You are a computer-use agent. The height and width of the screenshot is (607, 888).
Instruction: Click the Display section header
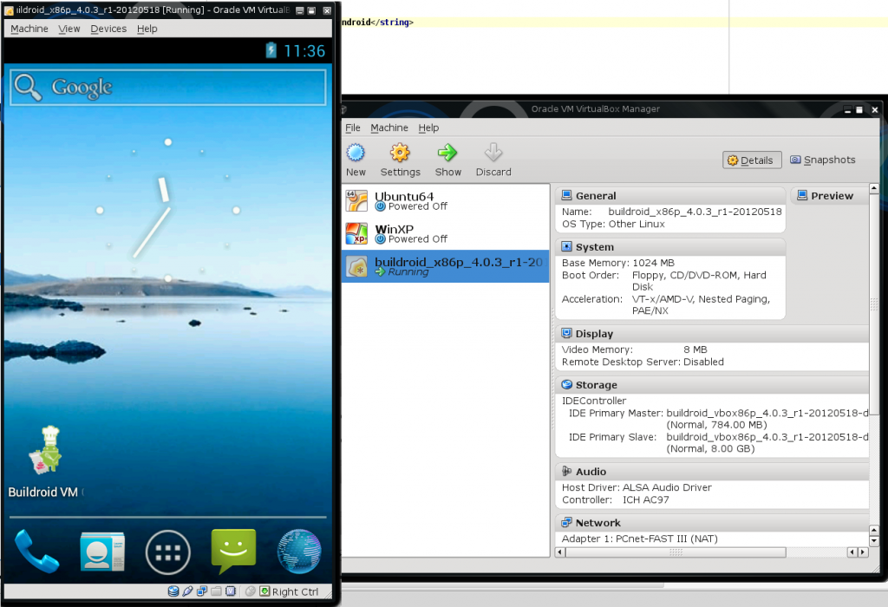712,334
